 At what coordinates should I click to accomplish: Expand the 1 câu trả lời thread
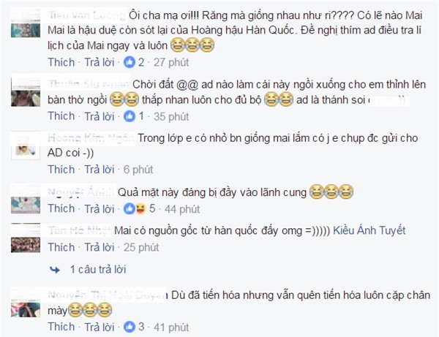(x=98, y=269)
